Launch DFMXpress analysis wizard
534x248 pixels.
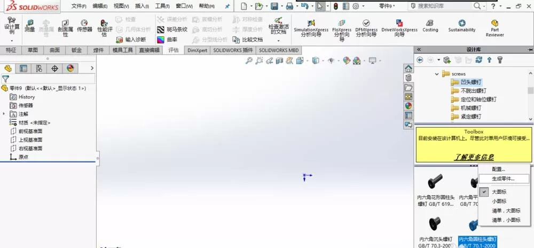[x=366, y=28]
